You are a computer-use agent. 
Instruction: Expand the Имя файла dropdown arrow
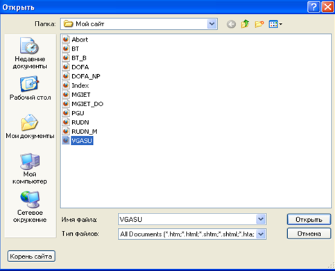pos(261,219)
